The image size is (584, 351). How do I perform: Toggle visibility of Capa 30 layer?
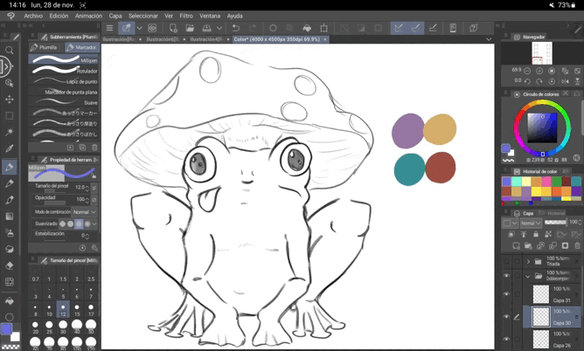[x=506, y=317]
